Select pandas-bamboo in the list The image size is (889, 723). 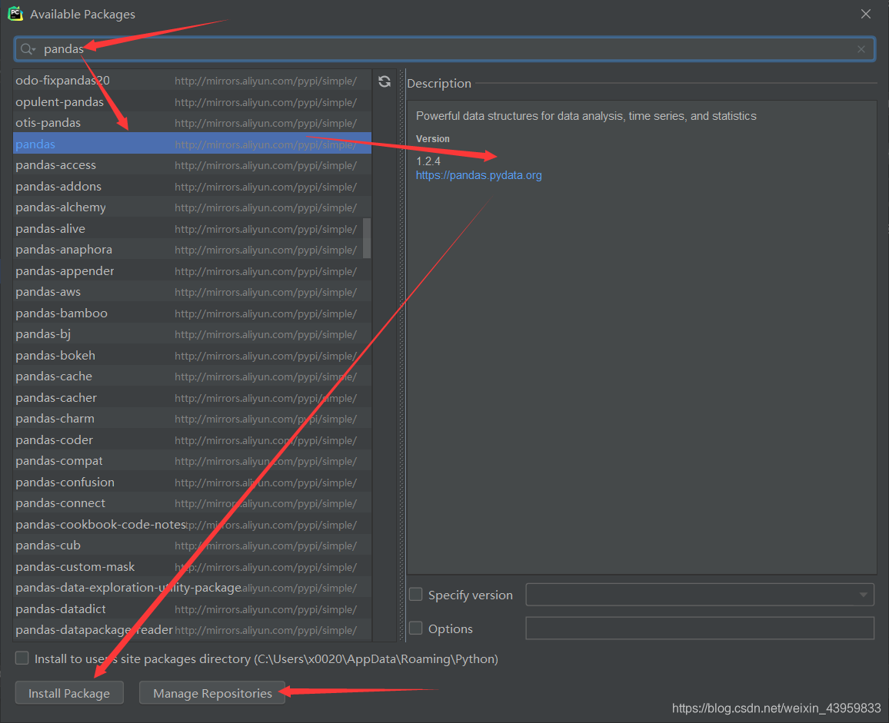(x=192, y=313)
